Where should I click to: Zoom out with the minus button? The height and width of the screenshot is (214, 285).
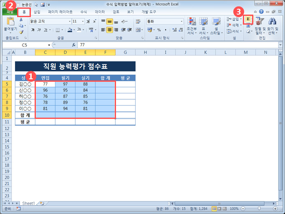243,209
